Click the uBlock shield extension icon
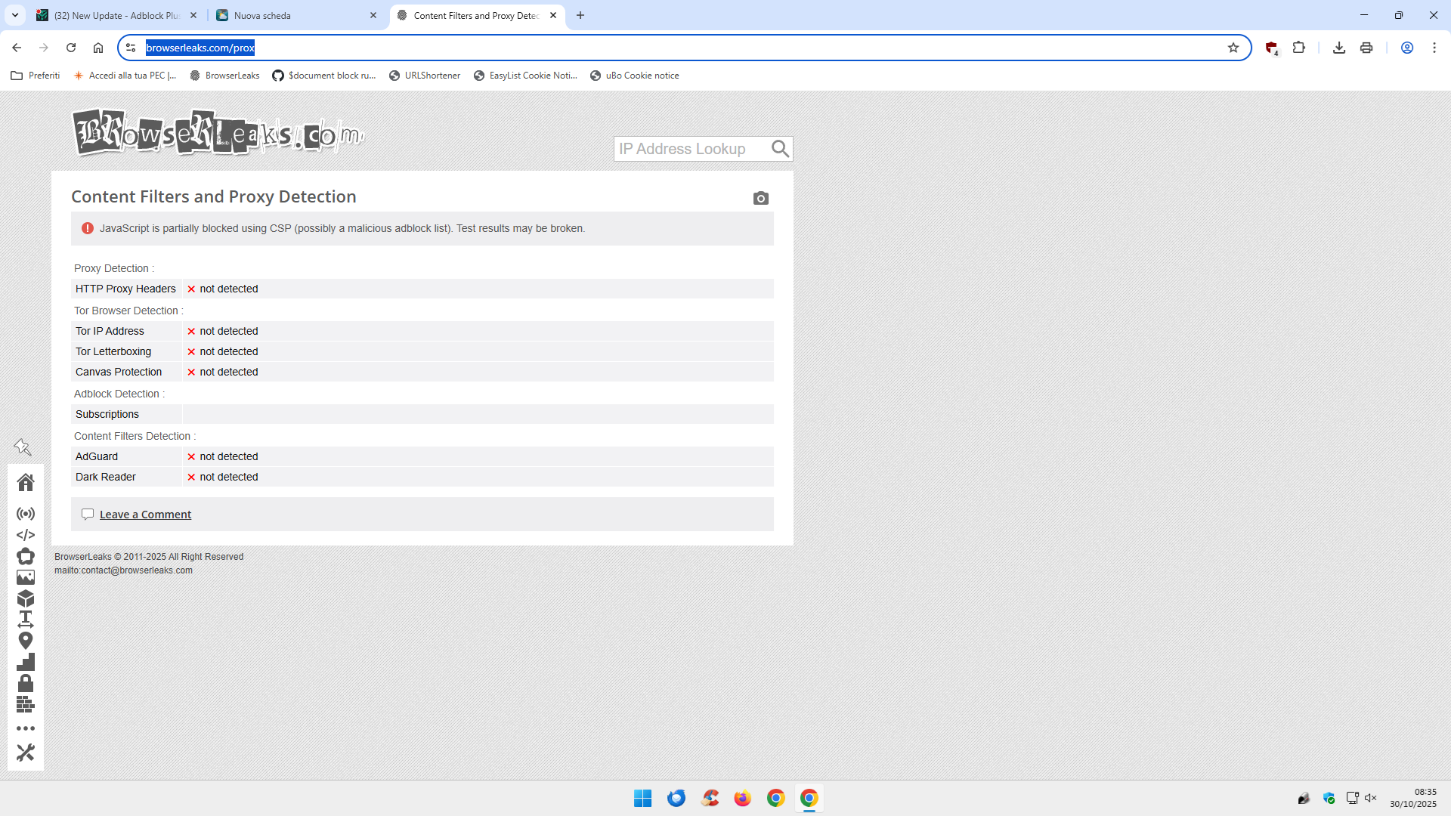The image size is (1451, 816). (1271, 48)
